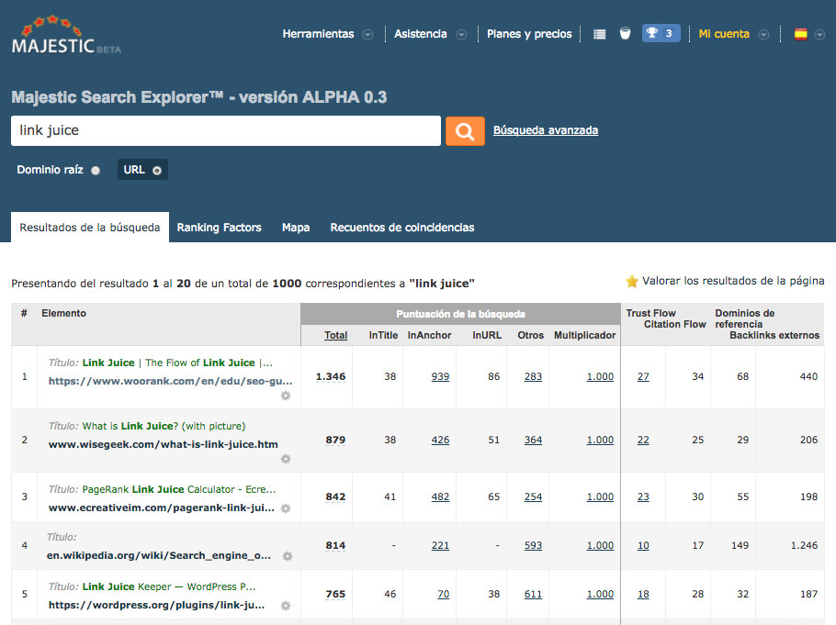Open the trophy badge showing 3
836x625 pixels.
pos(660,34)
